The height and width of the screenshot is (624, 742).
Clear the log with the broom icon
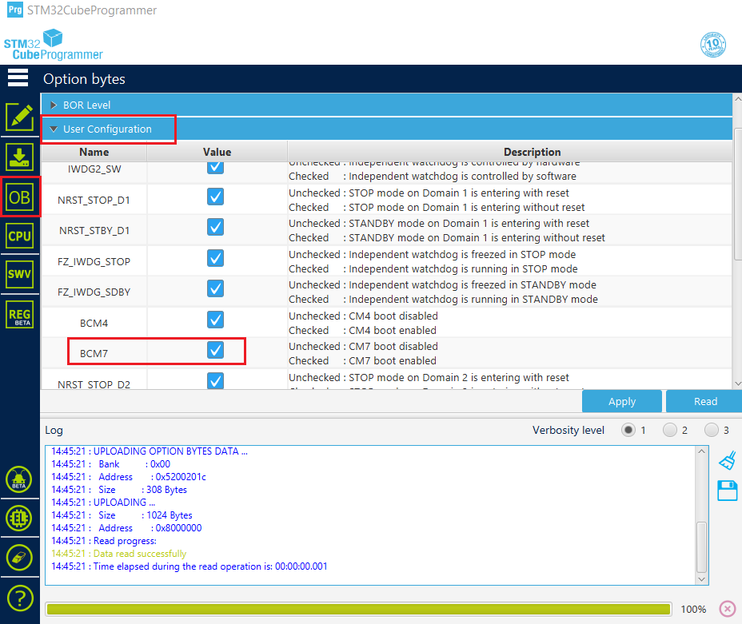click(x=728, y=460)
